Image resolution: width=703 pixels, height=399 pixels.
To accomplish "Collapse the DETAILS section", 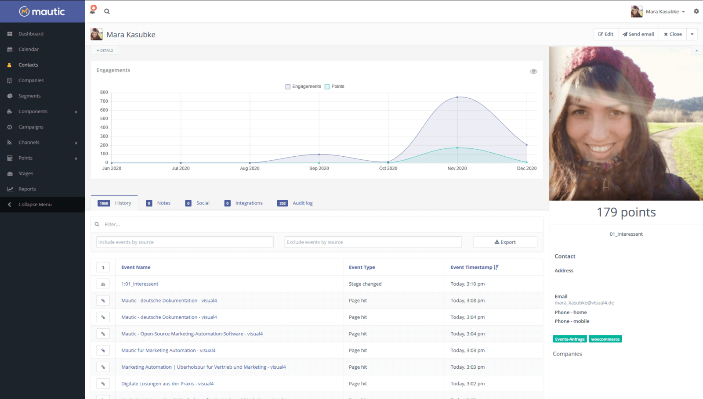I will [x=105, y=50].
